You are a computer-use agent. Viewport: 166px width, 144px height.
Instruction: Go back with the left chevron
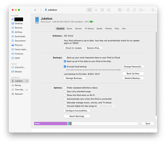coord(35,10)
